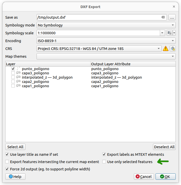This screenshot has width=181, height=185.
Task: Click the Layer column header
Action: click(x=48, y=64)
